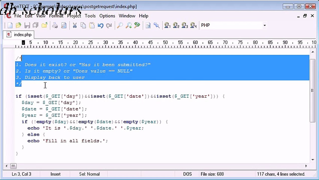Open Replace with green arrows icon
319x180 pixels.
[x=137, y=25]
